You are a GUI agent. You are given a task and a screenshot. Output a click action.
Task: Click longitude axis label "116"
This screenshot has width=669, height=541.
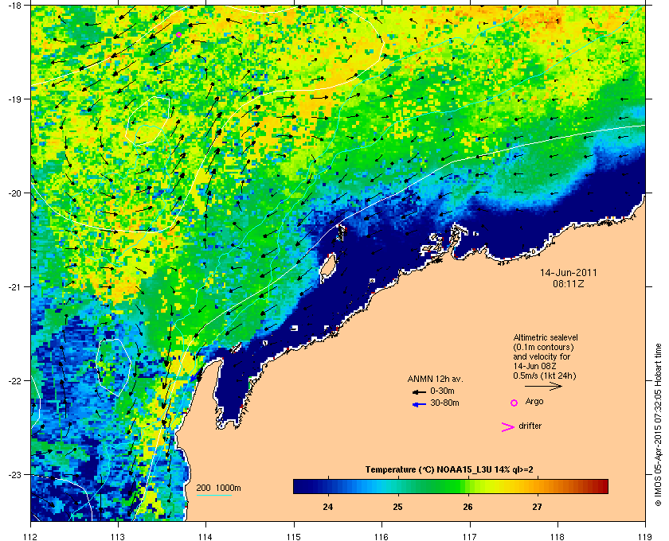coord(381,537)
